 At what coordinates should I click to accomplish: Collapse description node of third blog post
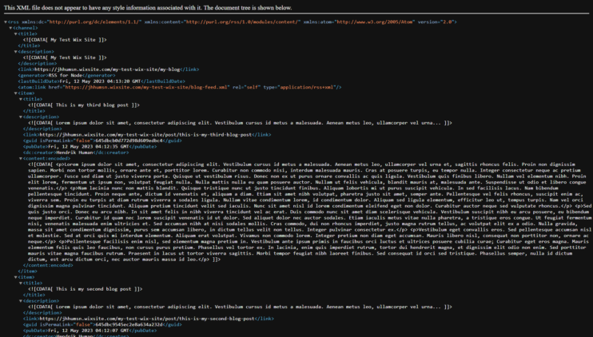(x=19, y=117)
